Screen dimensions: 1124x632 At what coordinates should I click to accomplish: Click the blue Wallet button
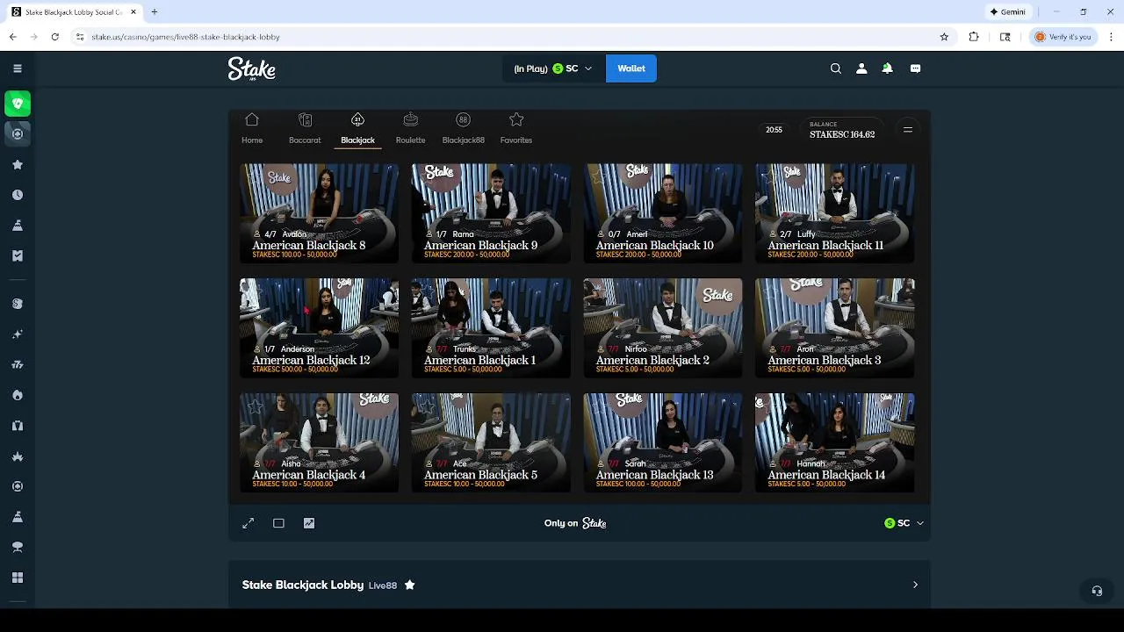point(631,68)
